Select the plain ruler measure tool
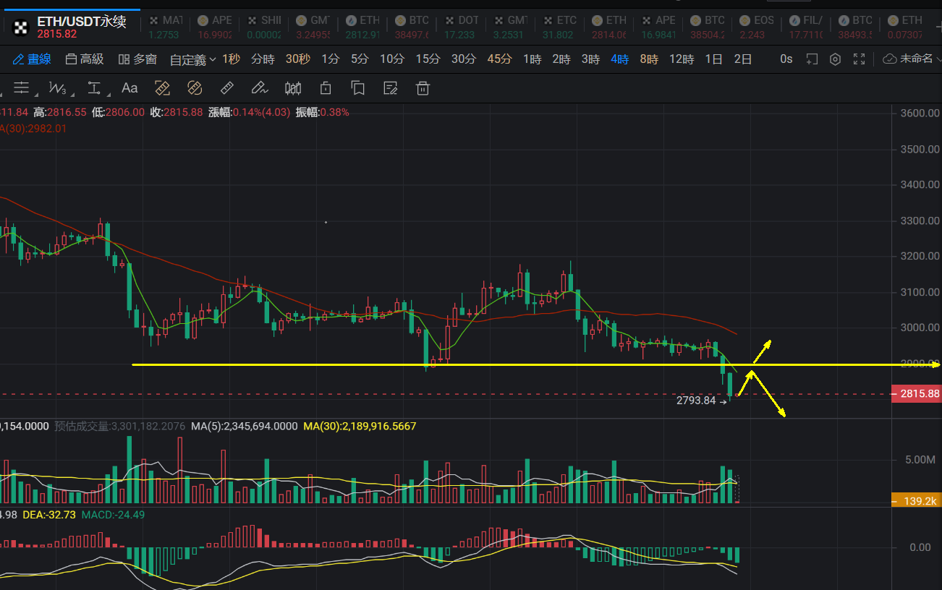 coord(226,88)
